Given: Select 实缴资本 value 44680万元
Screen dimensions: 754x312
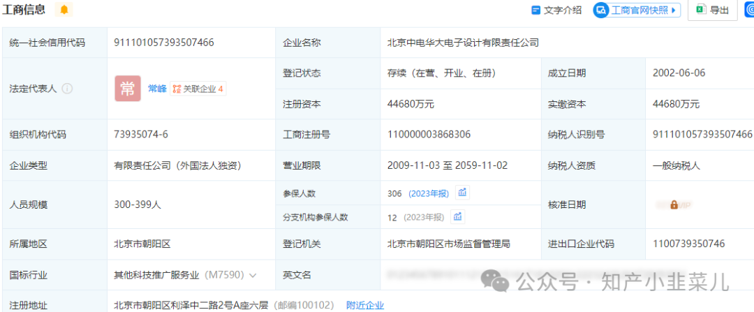Looking at the screenshot, I should coord(676,104).
